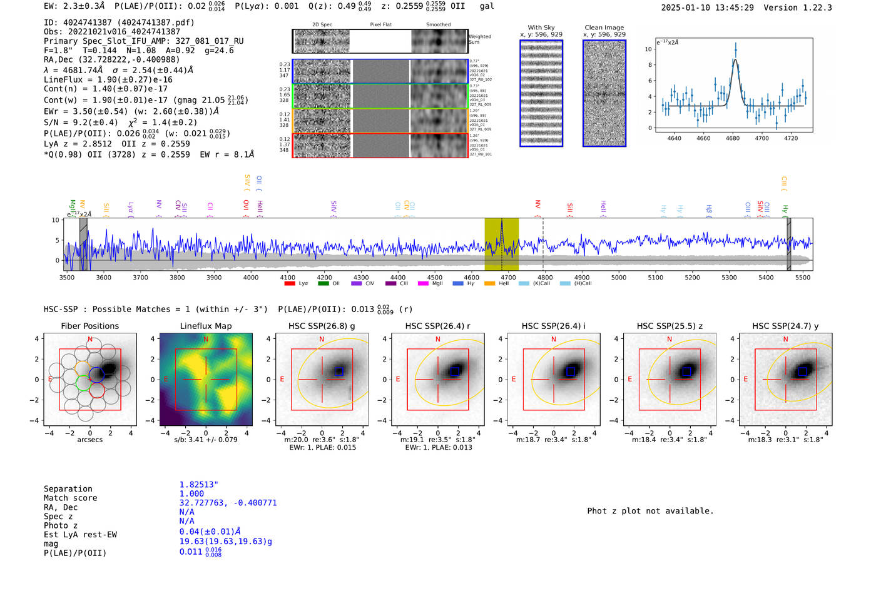The width and height of the screenshot is (876, 596).
Task: Select the CIV legend color swatch
Action: point(357,283)
